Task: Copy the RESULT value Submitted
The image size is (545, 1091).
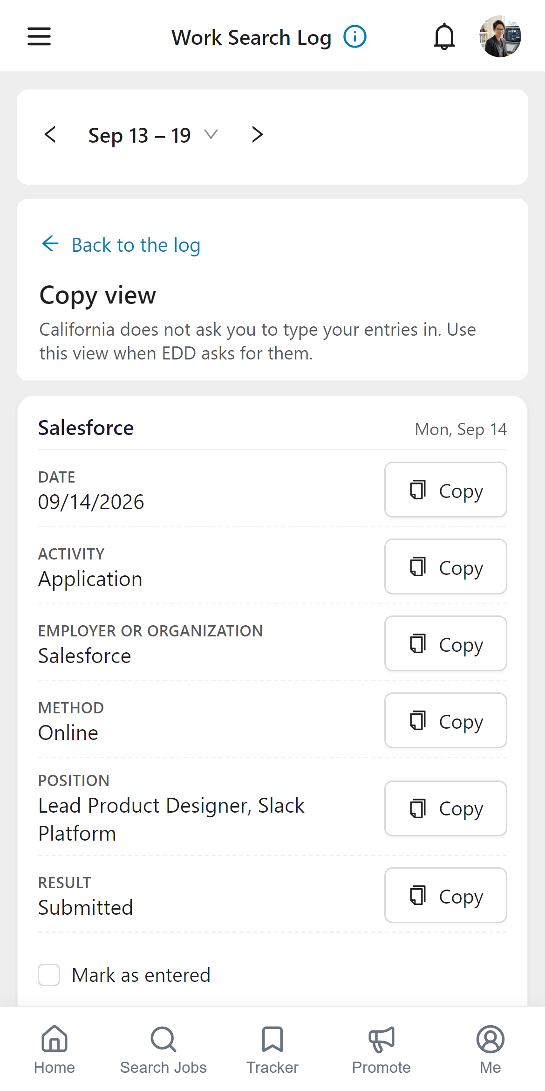Action: (446, 895)
